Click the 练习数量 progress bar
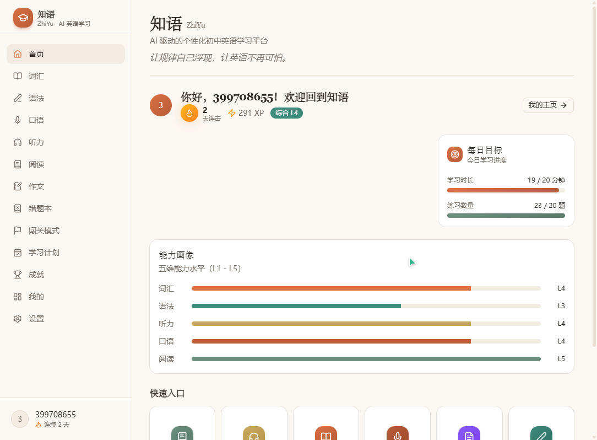The height and width of the screenshot is (440, 597). (x=506, y=216)
